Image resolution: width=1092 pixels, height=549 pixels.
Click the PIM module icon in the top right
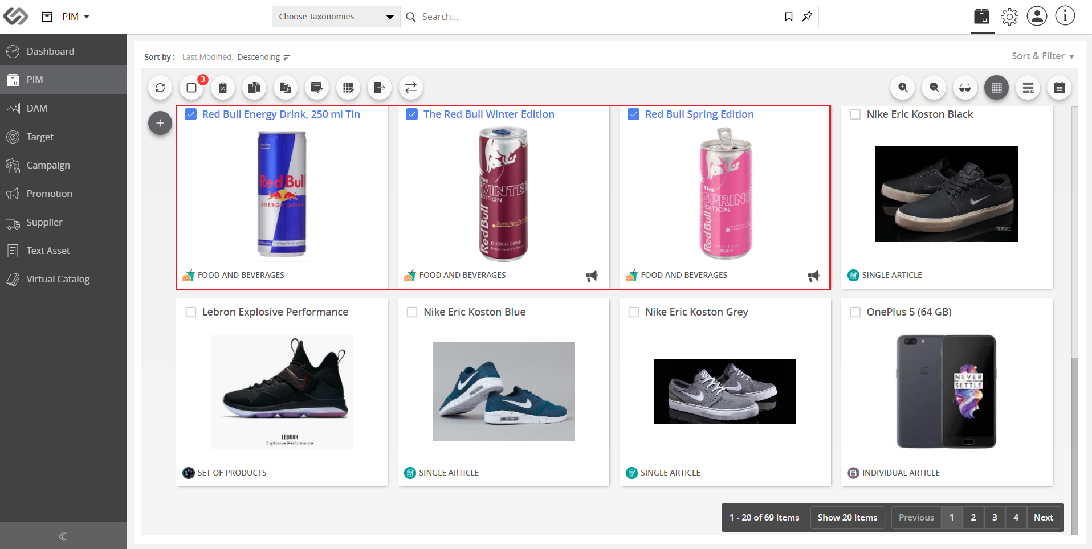pos(982,17)
